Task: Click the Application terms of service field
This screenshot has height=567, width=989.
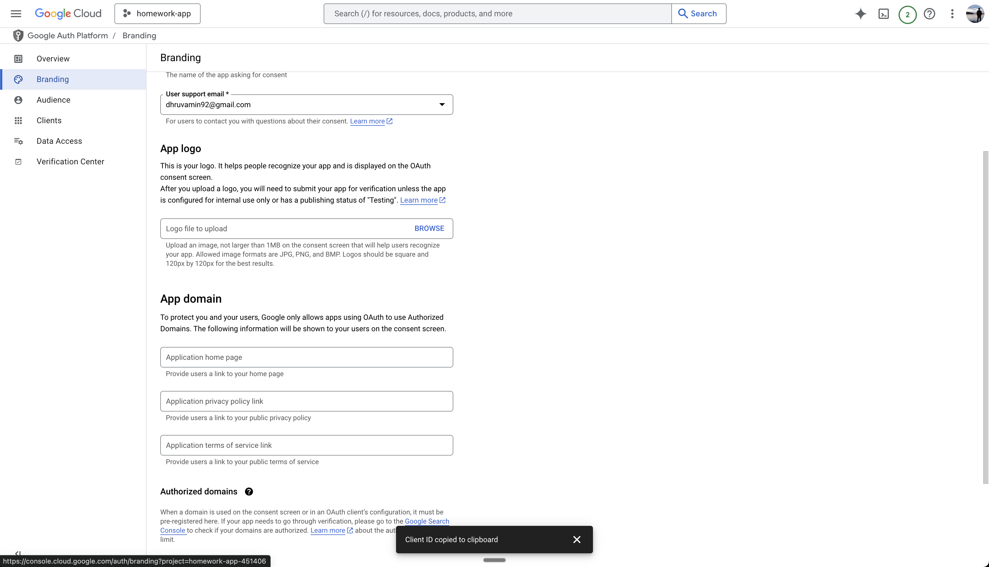Action: point(306,445)
